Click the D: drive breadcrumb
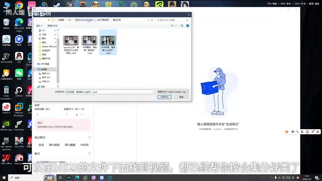The image size is (322, 181). tap(69, 20)
